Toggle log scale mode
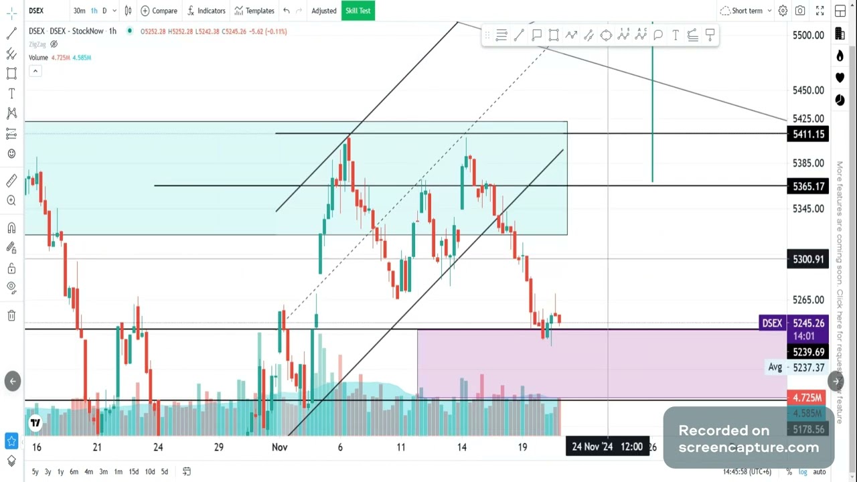 click(x=803, y=472)
